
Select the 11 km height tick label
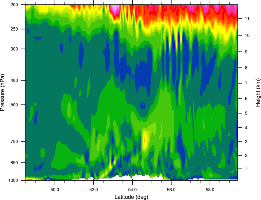coord(247,18)
